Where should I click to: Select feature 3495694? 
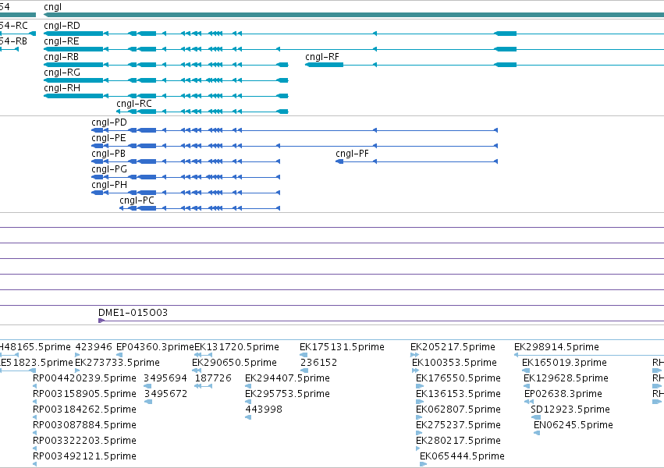point(165,378)
